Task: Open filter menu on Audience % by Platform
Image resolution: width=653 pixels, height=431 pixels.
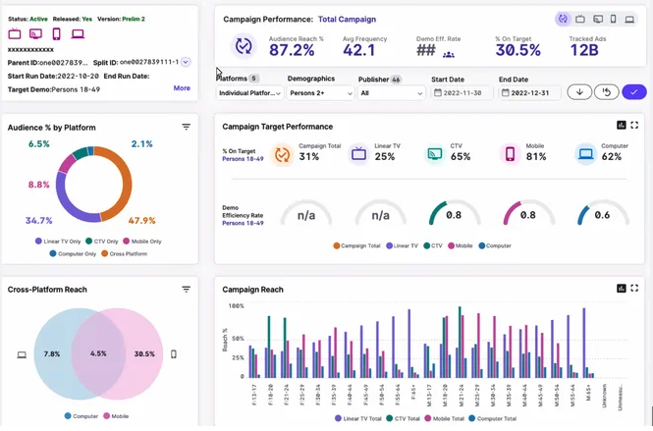Action: pyautogui.click(x=187, y=127)
